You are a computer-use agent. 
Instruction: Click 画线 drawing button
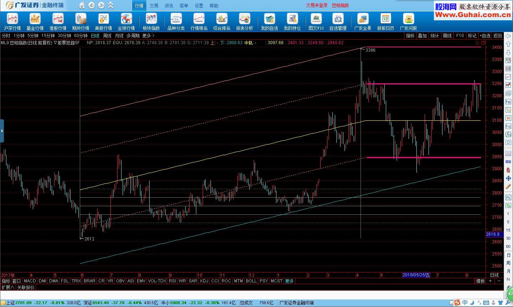point(447,36)
